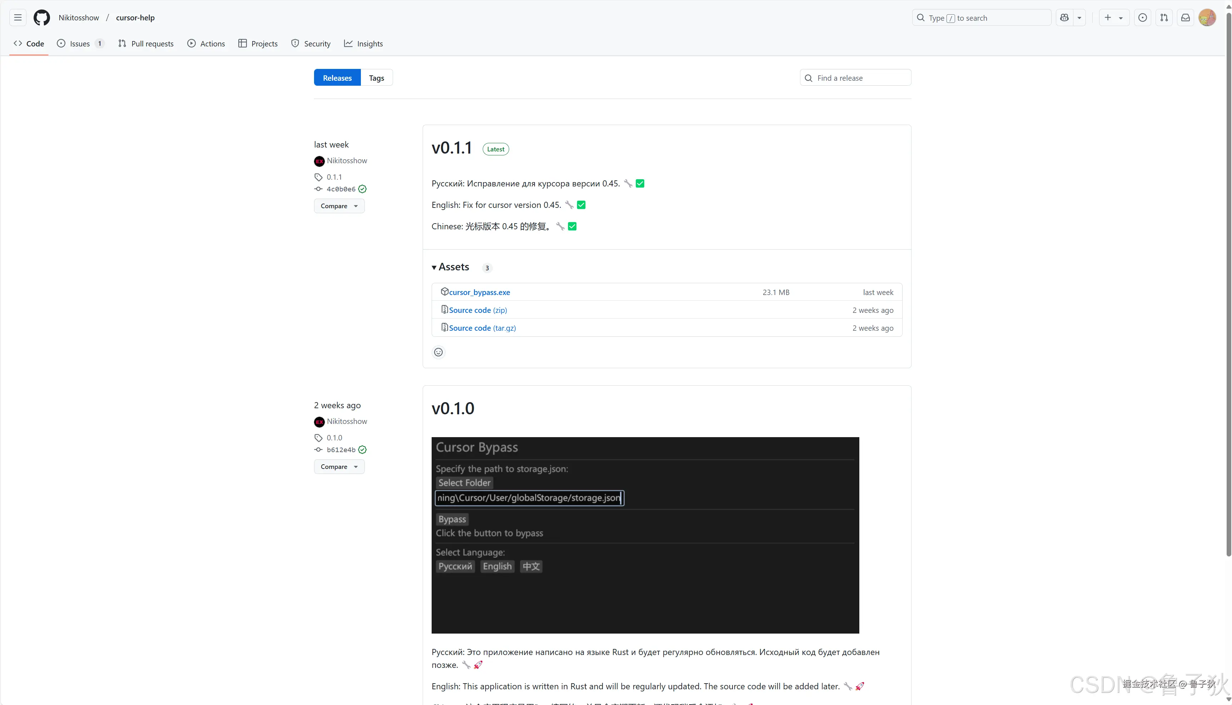Open the hamburger navigation menu
Screen dimensions: 1232x705
click(x=18, y=18)
